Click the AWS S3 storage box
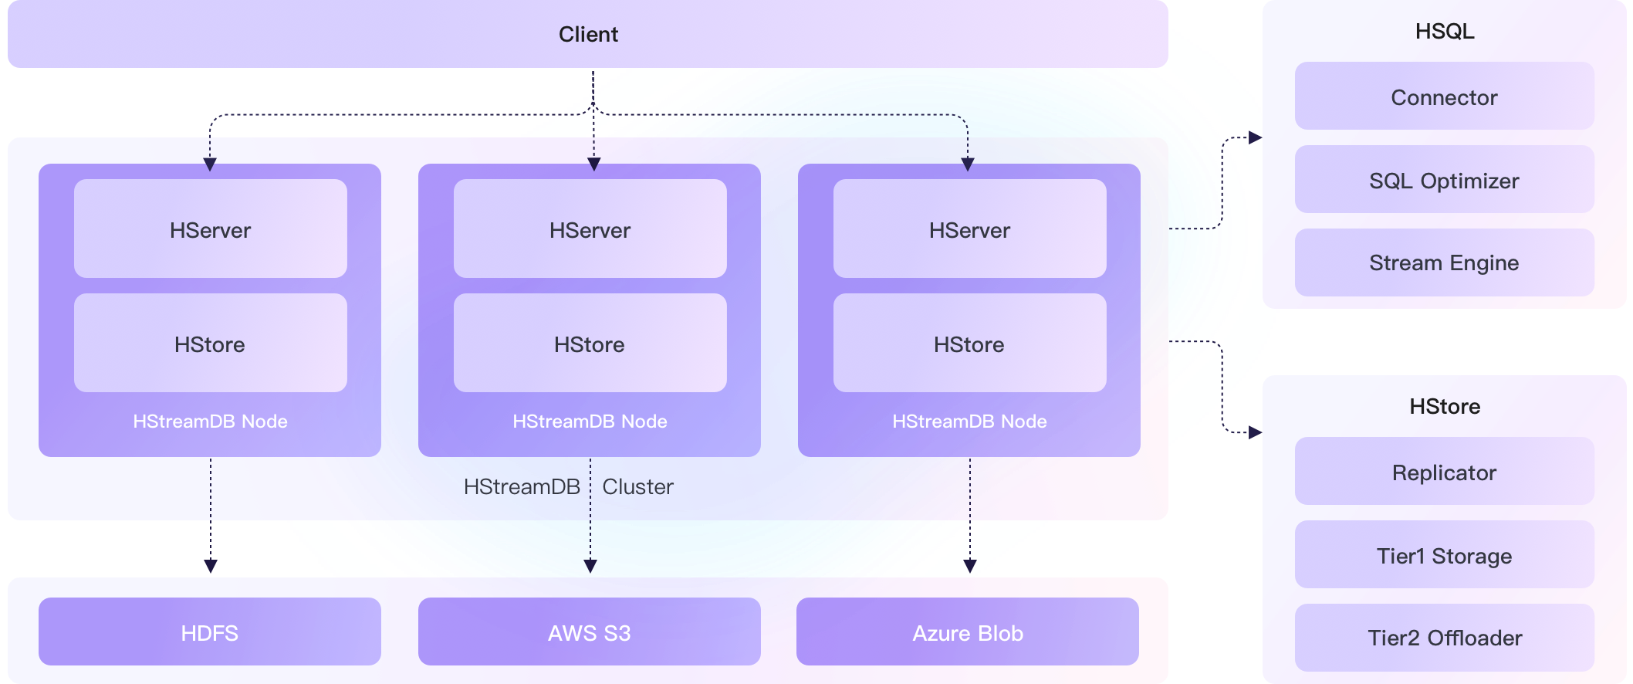The image size is (1633, 684). point(590,632)
